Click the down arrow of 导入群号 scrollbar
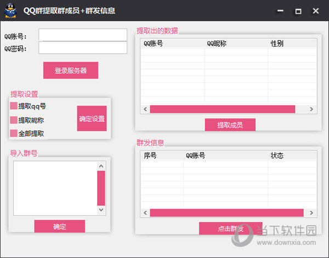 pos(101,210)
